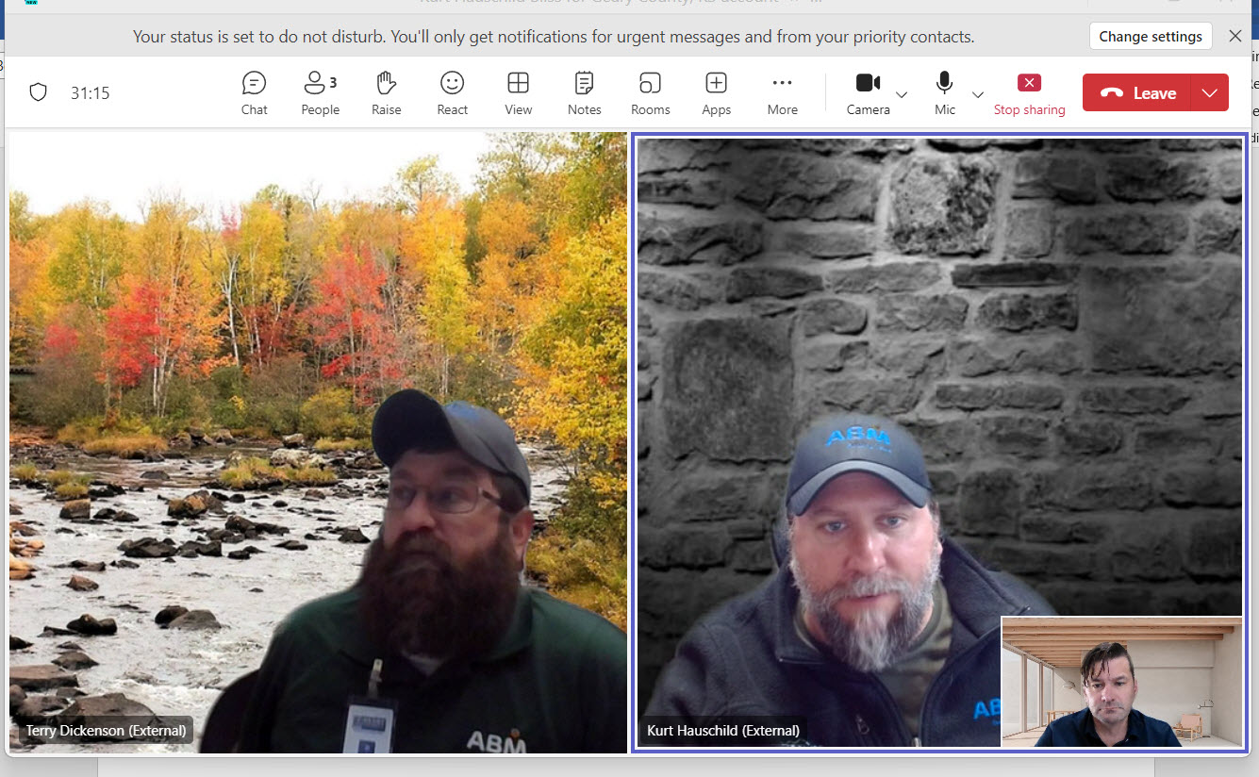1259x777 pixels.
Task: Mute the Mic
Action: (x=944, y=93)
